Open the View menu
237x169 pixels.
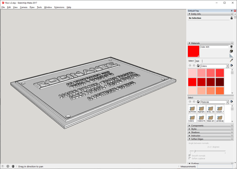15,7
